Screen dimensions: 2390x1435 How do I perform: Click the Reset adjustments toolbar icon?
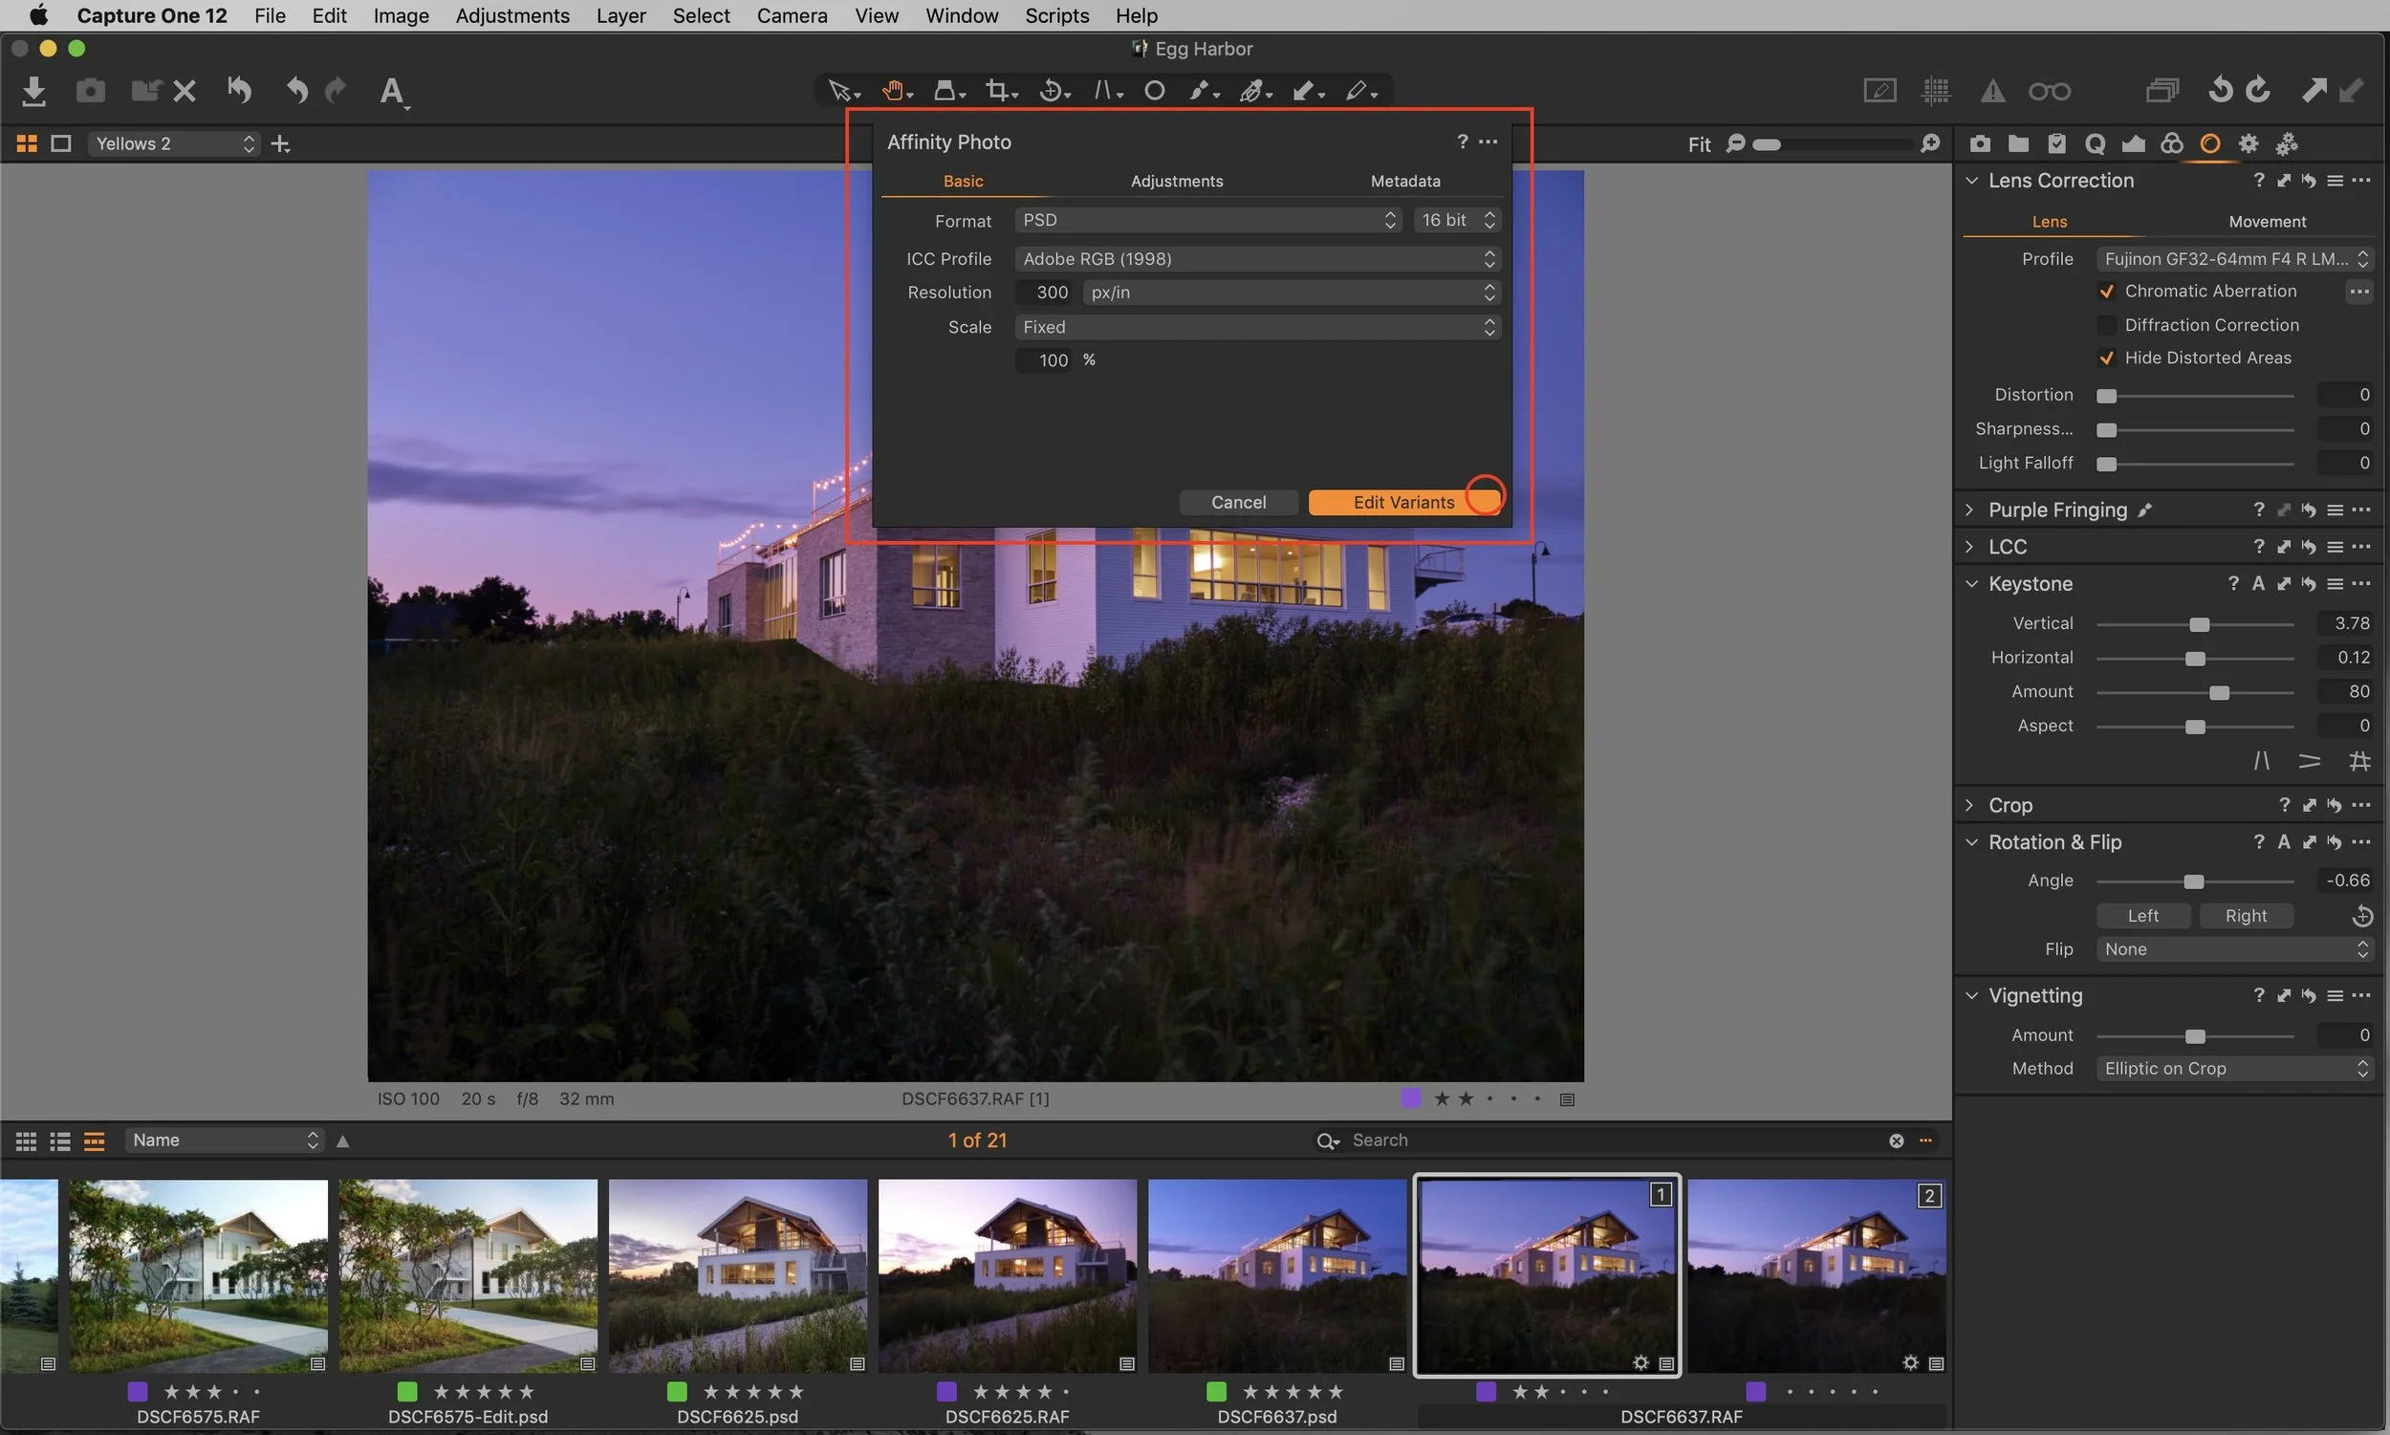click(x=239, y=90)
